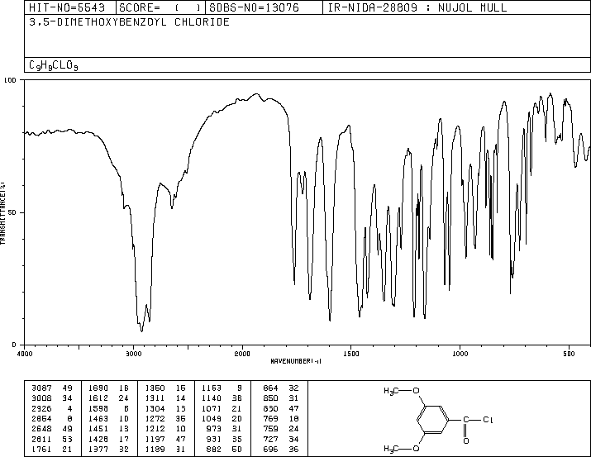The height and width of the screenshot is (457, 591).
Task: Click the 830 peak entry
Action: pyautogui.click(x=281, y=408)
